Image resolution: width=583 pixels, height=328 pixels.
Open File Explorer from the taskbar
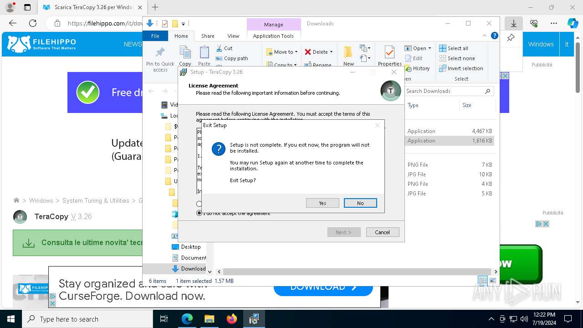click(x=209, y=319)
